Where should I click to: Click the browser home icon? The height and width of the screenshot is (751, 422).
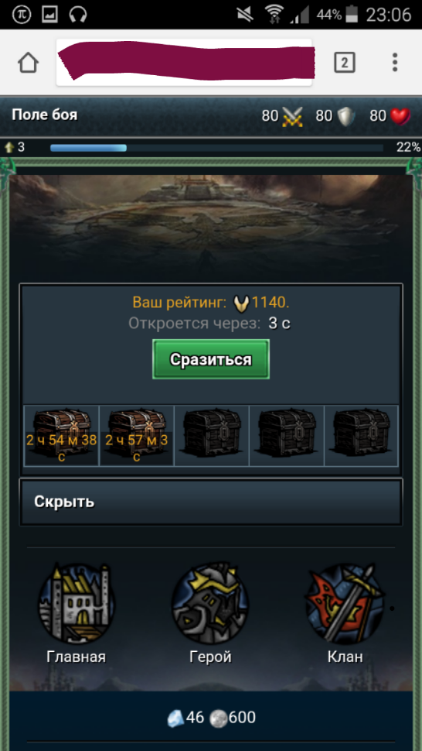point(28,62)
